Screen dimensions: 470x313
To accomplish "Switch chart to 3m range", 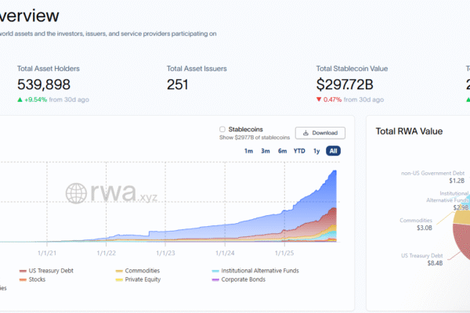I will pyautogui.click(x=266, y=151).
